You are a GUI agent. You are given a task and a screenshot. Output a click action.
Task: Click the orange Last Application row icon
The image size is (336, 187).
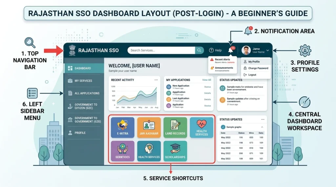pos(169,99)
